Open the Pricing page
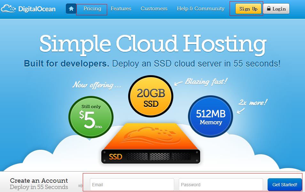The image size is (305, 192). click(92, 9)
